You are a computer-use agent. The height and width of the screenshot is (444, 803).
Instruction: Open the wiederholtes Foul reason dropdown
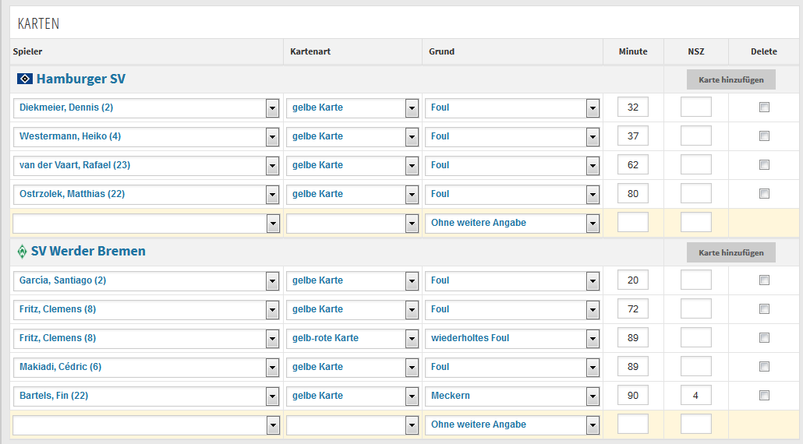point(512,338)
